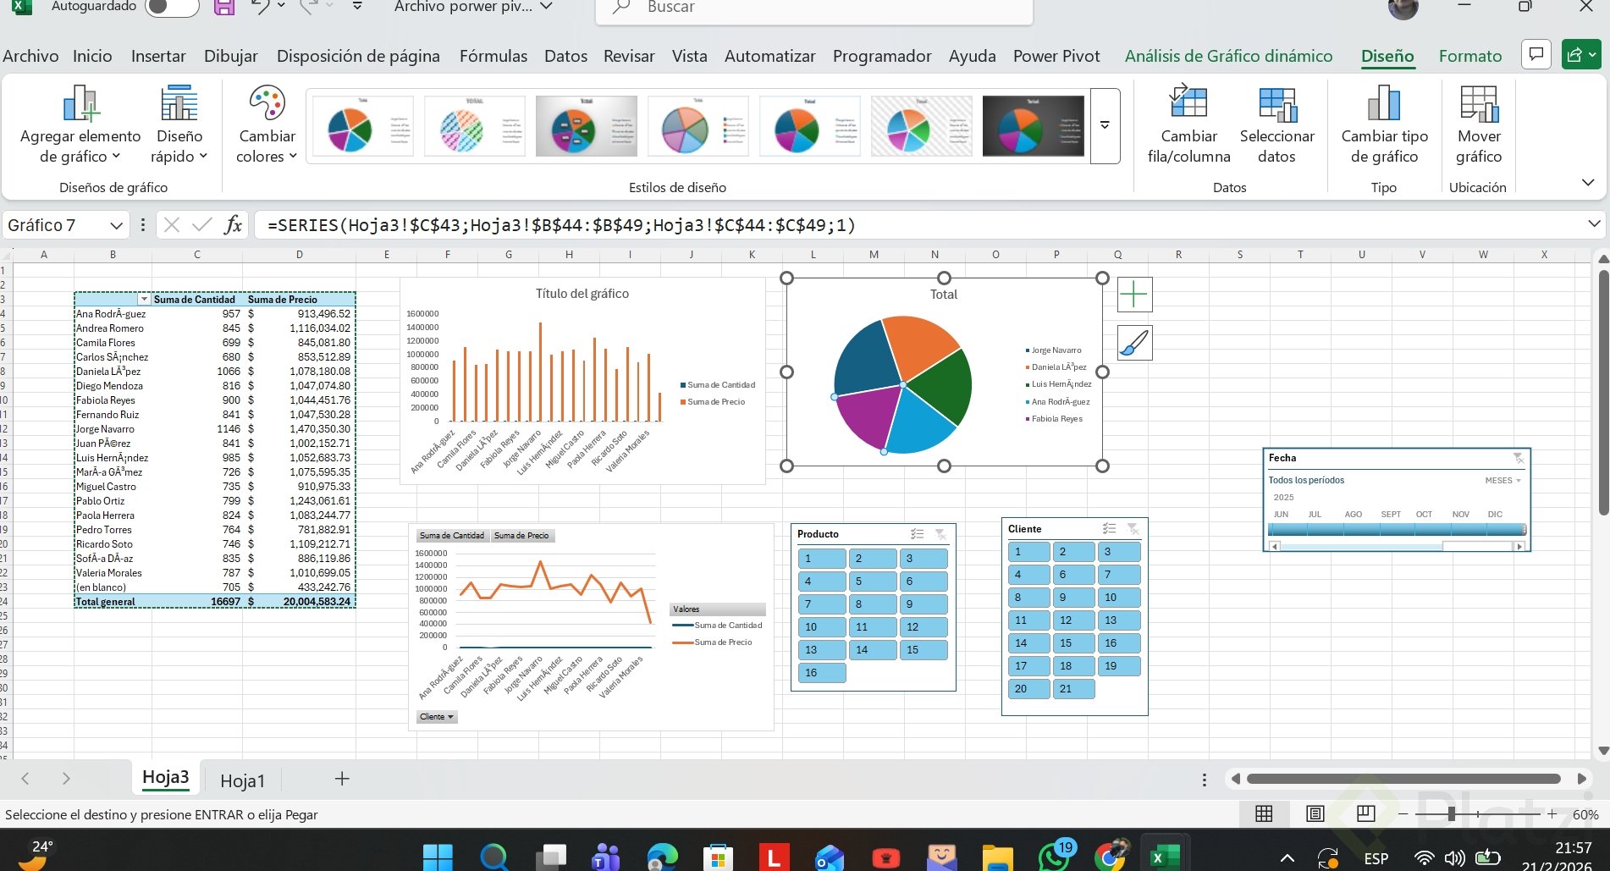This screenshot has width=1610, height=871.
Task: Zoom in with the plus button
Action: pyautogui.click(x=1552, y=814)
